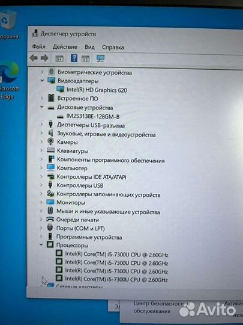The image size is (243, 325).
Task: Select the Порты (COM и LPT) row
Action: [80, 229]
